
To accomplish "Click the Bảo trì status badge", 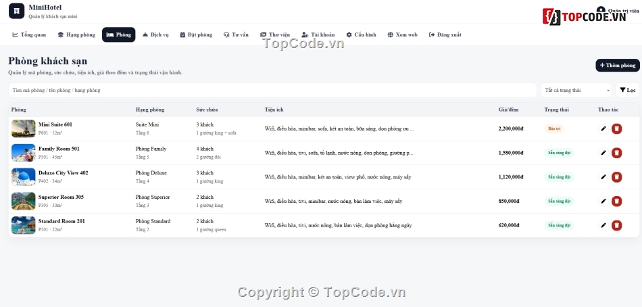I will tap(554, 128).
